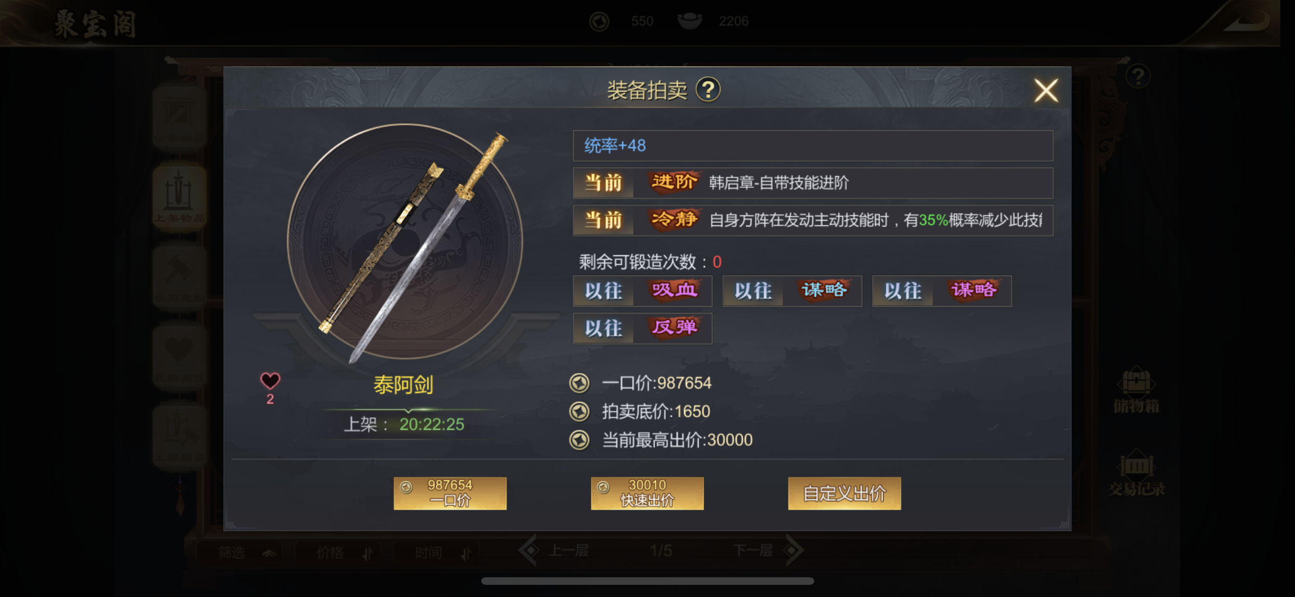Open the 自定义出价 custom bid button
Screen dimensions: 1295x597
(x=844, y=493)
